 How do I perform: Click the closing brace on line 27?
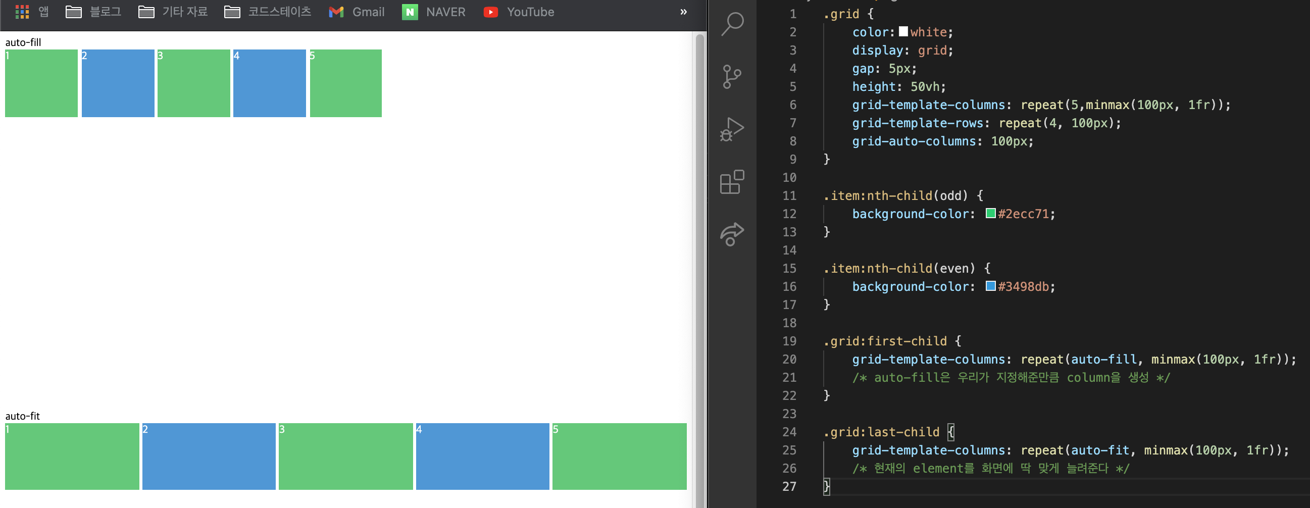pos(826,487)
